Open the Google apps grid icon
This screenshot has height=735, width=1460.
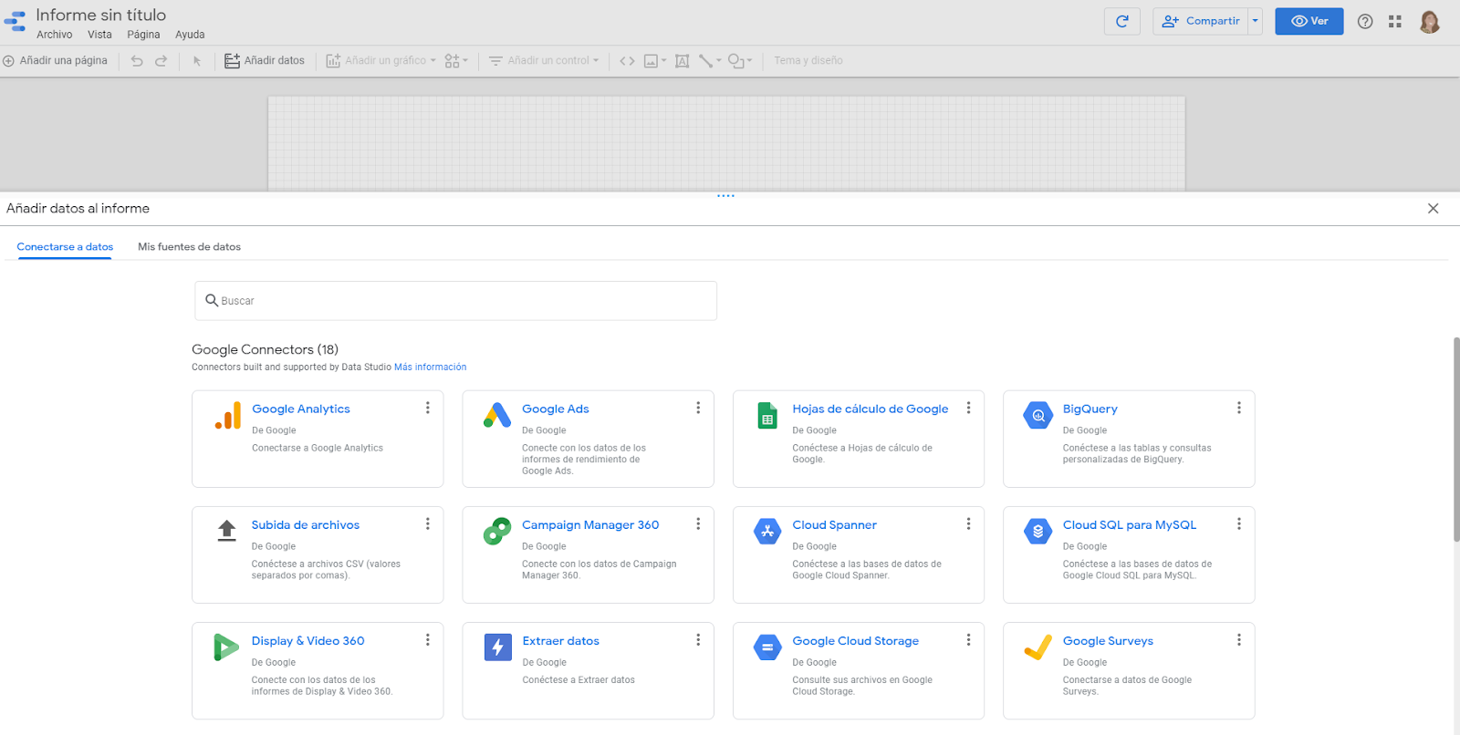[x=1395, y=22]
